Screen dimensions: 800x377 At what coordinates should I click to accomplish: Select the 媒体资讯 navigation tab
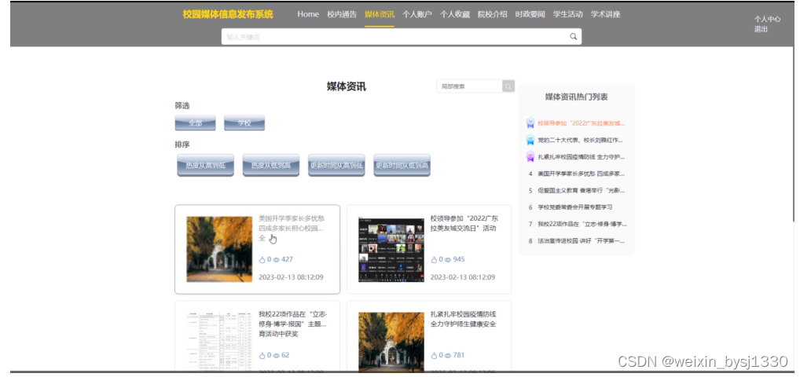coord(380,14)
